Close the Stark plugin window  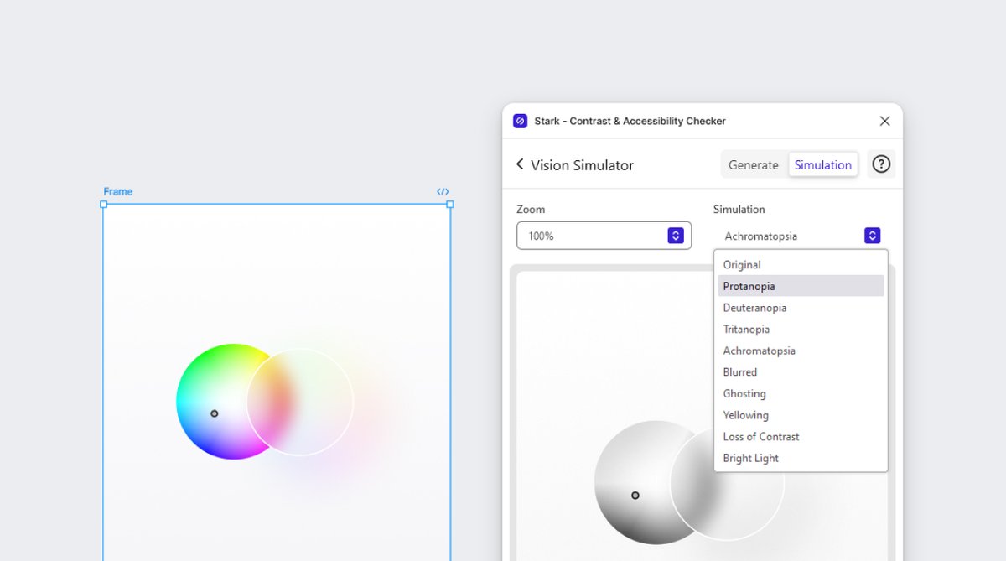884,121
